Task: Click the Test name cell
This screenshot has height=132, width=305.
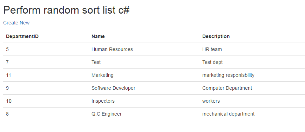Action: [96, 62]
